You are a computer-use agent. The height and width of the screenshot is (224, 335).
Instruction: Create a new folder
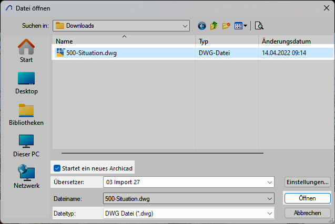pos(226,26)
